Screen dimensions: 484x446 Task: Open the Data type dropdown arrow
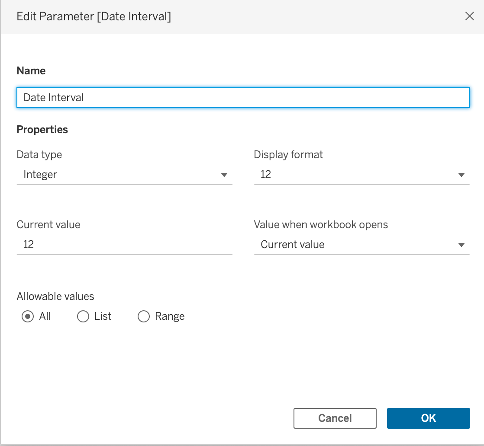coord(224,175)
